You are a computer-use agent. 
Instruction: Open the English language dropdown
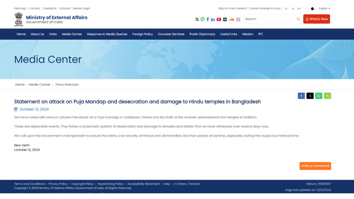(324, 8)
